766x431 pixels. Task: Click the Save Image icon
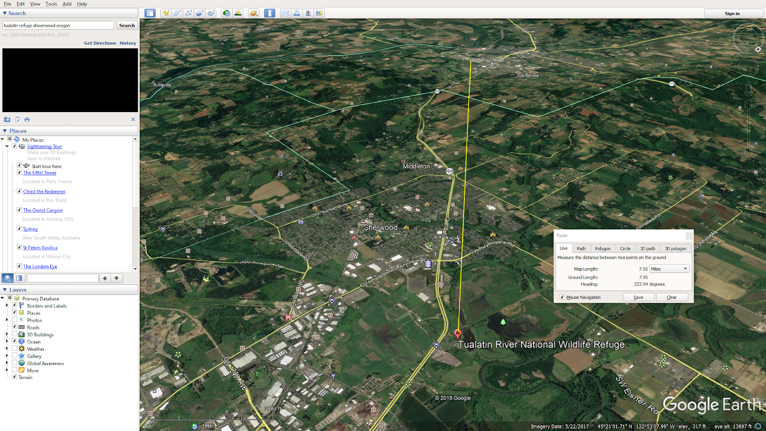coord(308,13)
